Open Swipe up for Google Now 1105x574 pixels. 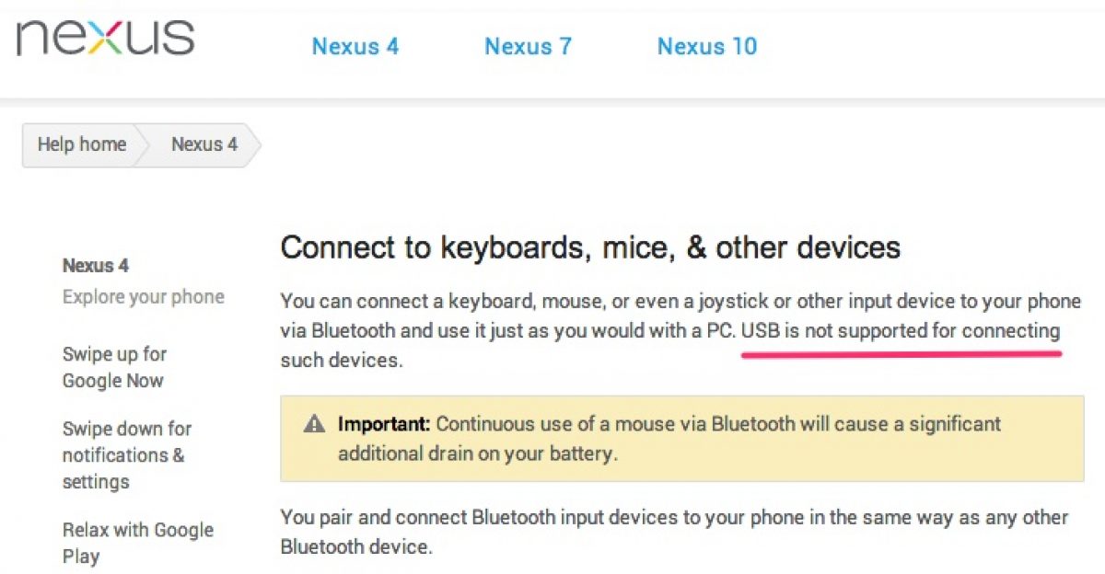[x=114, y=367]
